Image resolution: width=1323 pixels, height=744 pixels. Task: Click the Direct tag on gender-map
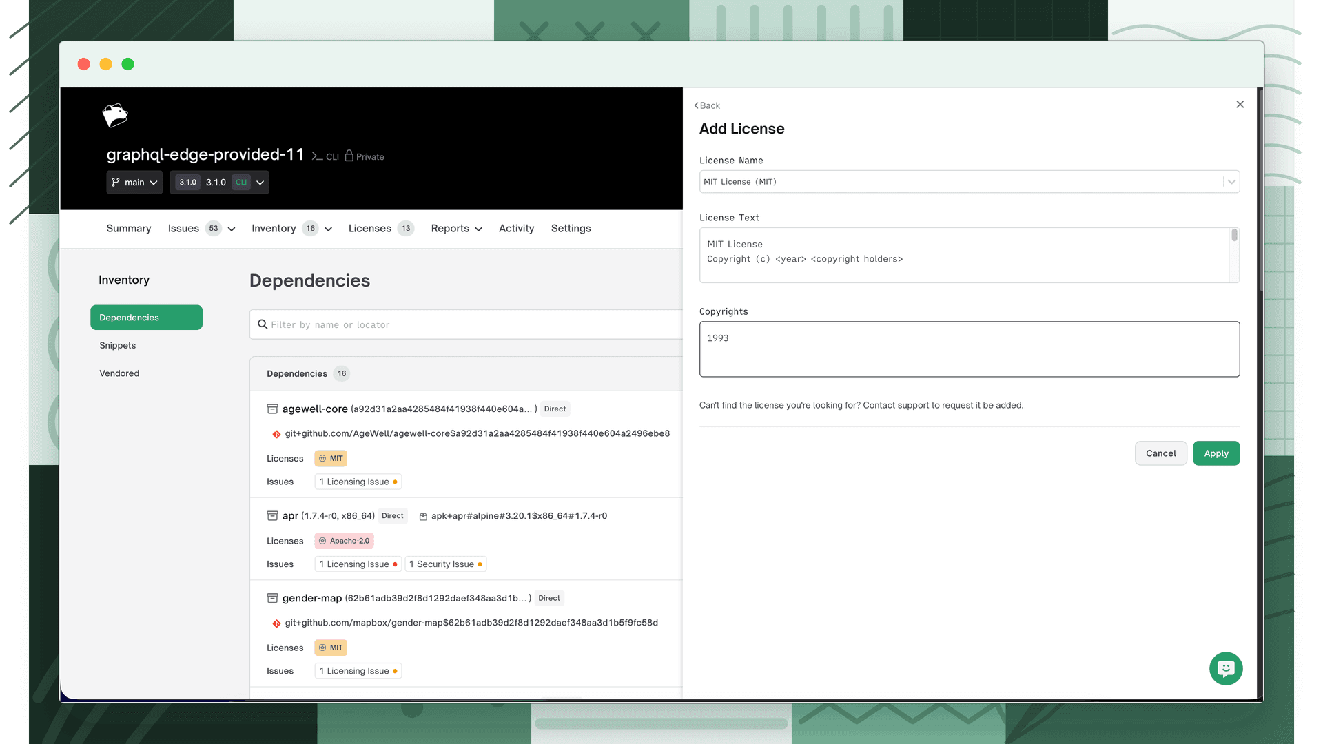(549, 599)
